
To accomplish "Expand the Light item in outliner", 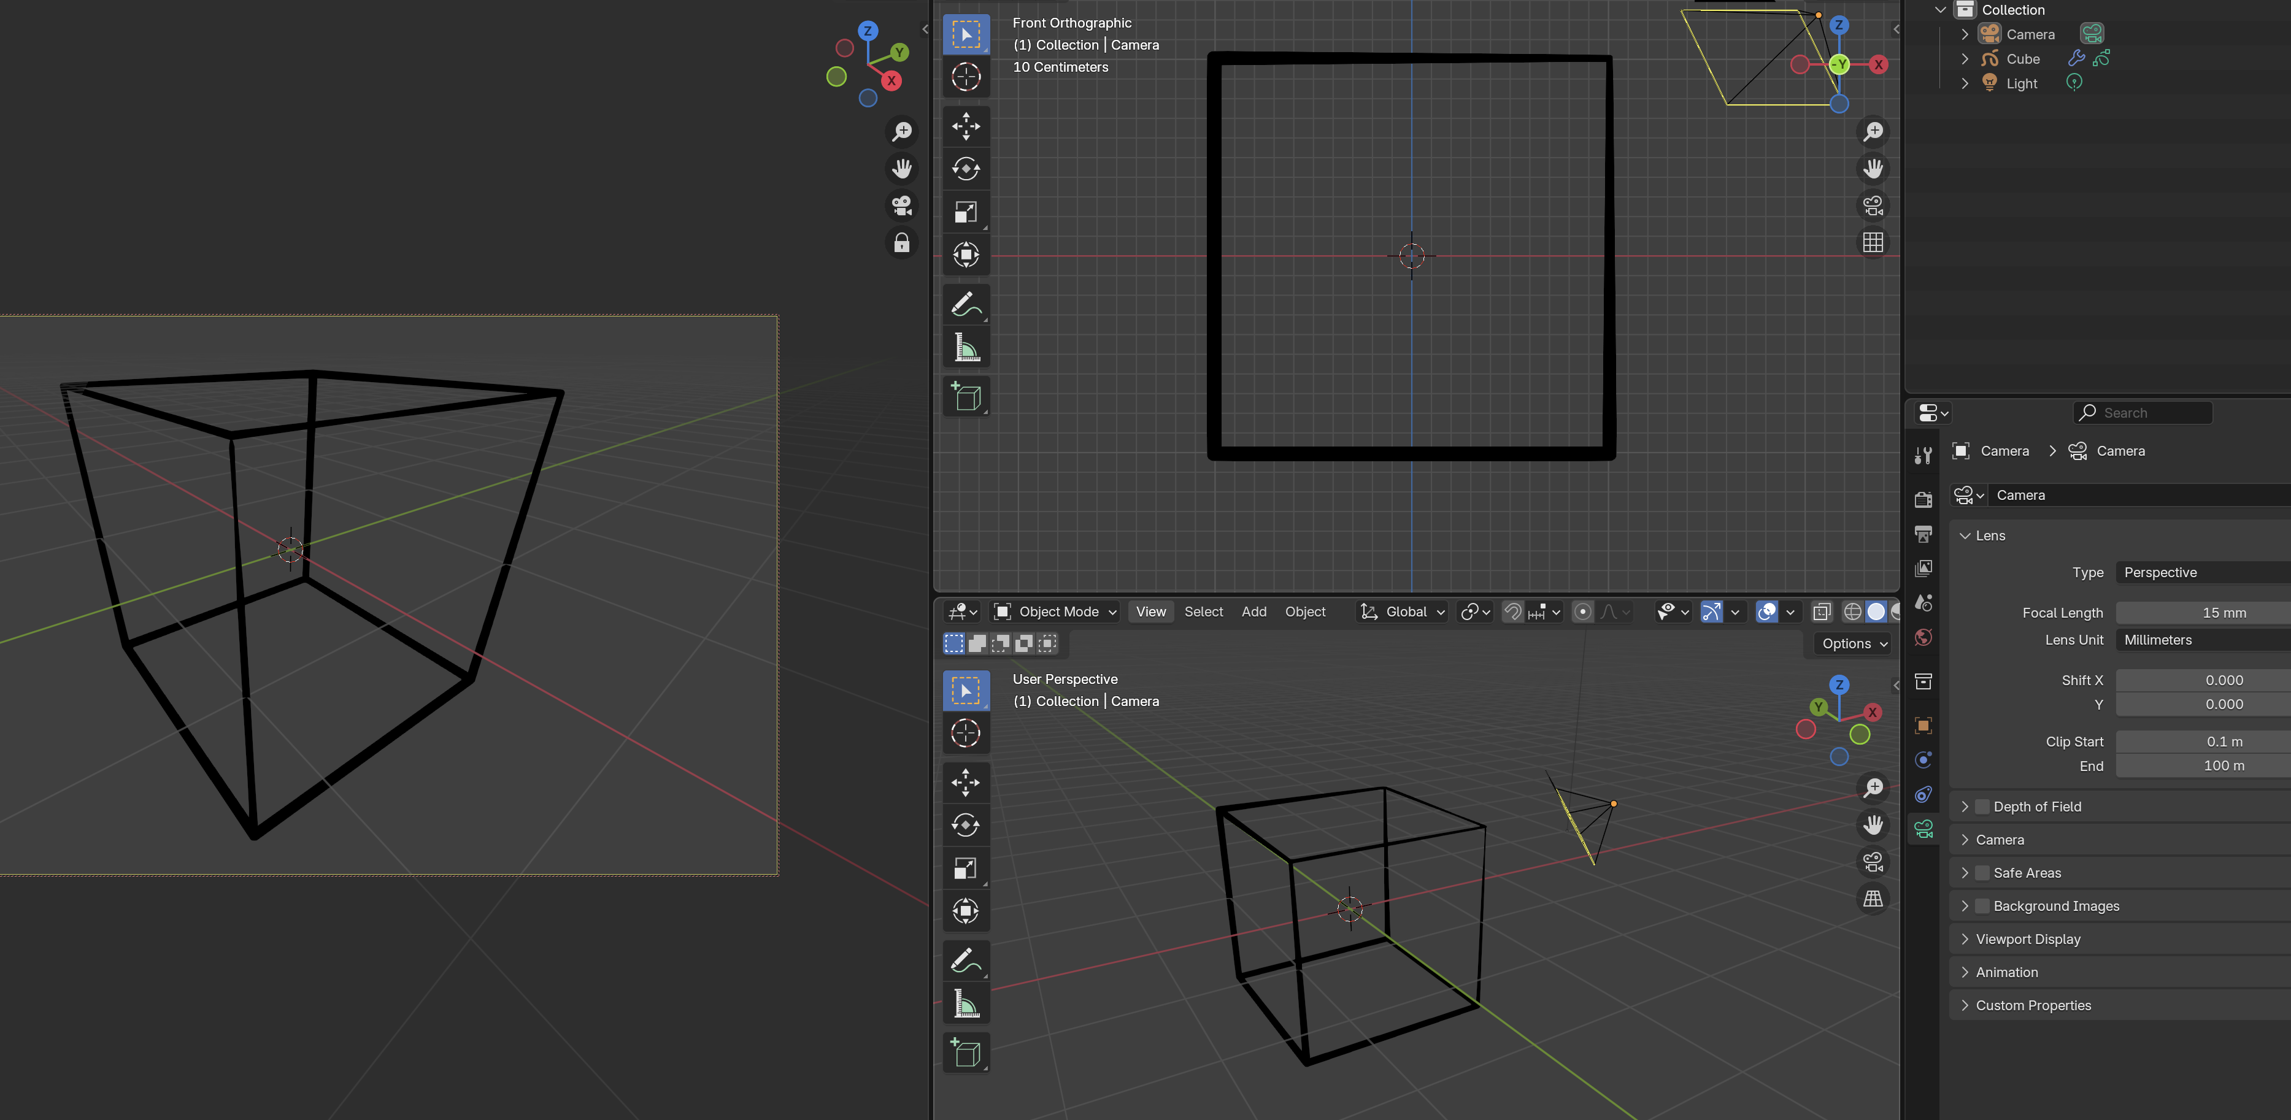I will click(x=1965, y=83).
